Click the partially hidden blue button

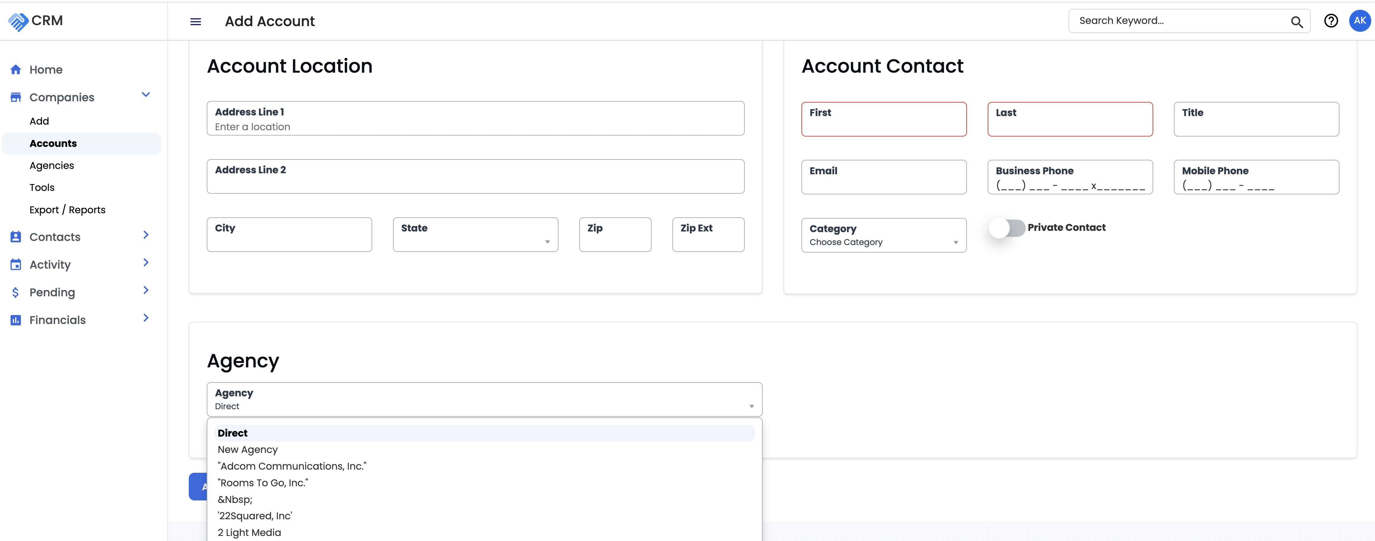coord(199,487)
